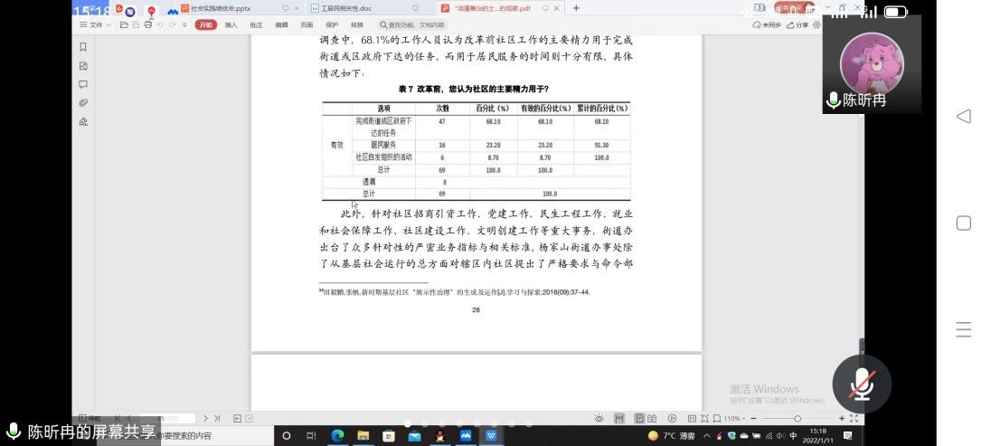Click the 分享 share button

coord(798,25)
